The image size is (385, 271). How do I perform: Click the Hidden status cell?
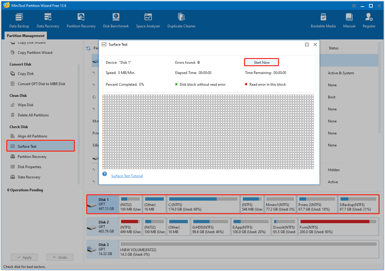[x=334, y=170]
